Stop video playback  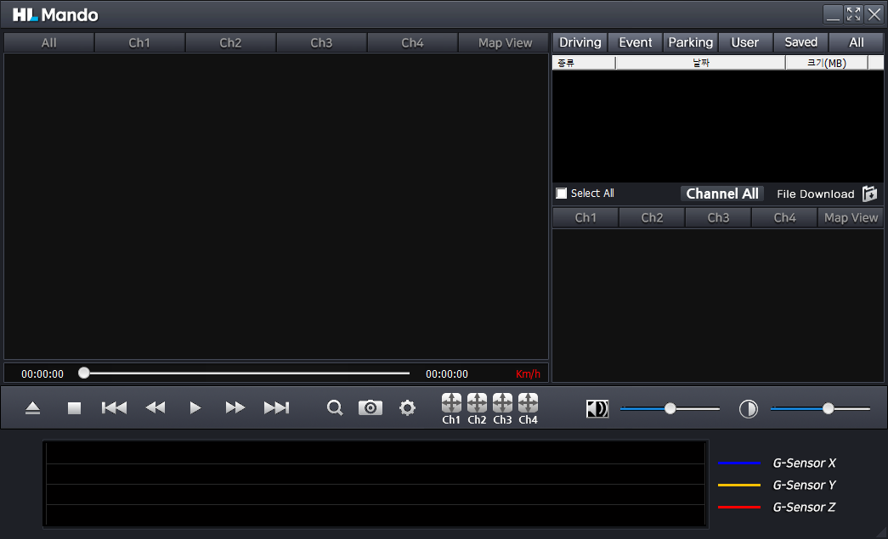pos(74,408)
